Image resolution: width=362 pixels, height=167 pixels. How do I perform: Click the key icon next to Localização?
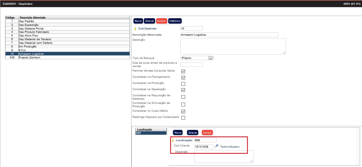pos(173,140)
